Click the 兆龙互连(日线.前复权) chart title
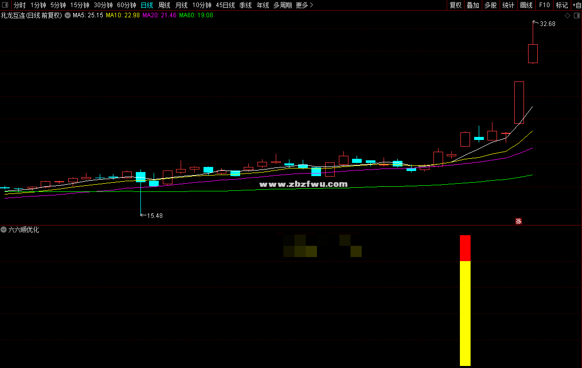This screenshot has height=368, width=582. pos(32,16)
